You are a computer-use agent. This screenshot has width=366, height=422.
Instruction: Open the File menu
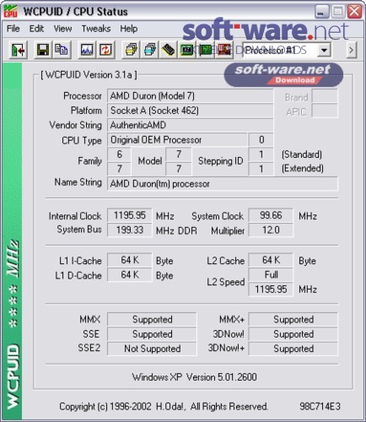click(13, 29)
